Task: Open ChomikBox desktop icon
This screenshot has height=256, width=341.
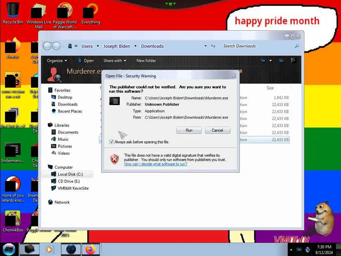Action: (x=13, y=221)
